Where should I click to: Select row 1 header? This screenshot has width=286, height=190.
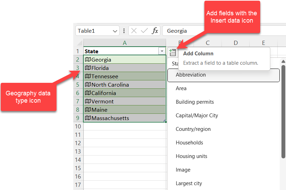78,51
